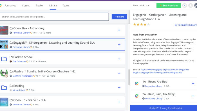Click the heart icon on the Open Up Grade 8 row
The width and height of the screenshot is (197, 111).
click(32, 105)
